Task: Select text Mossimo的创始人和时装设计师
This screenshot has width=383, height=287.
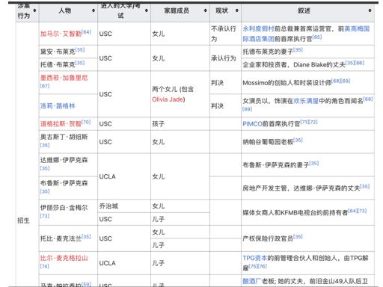Action: [287, 83]
